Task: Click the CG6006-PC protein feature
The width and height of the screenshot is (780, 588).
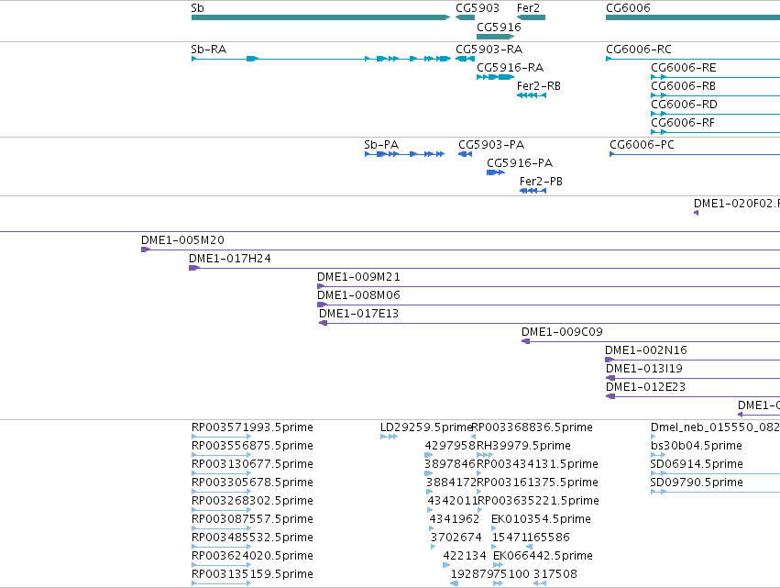Action: click(x=695, y=154)
